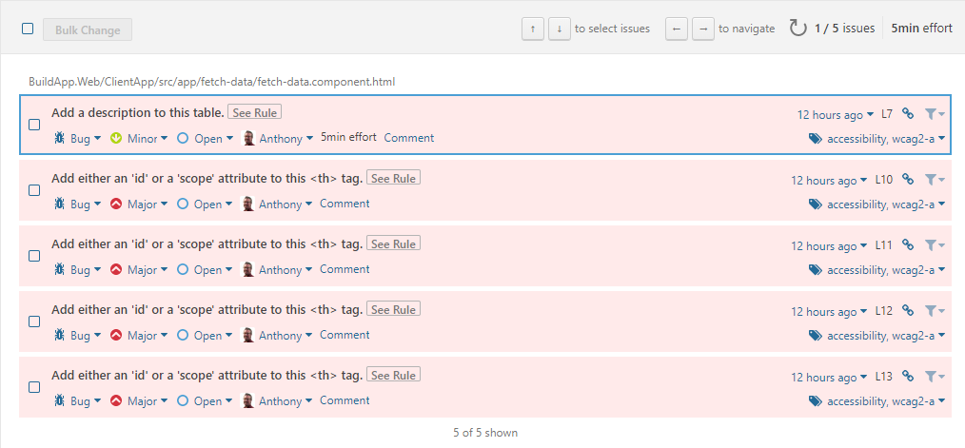The image size is (965, 448).
Task: Copy permalink icon for L13 issue
Action: (x=908, y=376)
